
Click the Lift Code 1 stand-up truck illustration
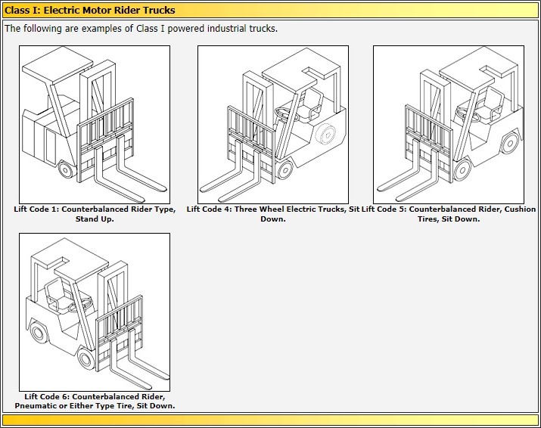pyautogui.click(x=95, y=124)
